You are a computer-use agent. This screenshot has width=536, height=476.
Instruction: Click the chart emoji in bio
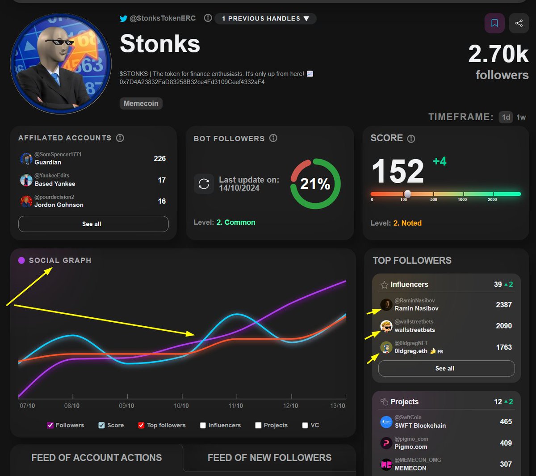[310, 74]
